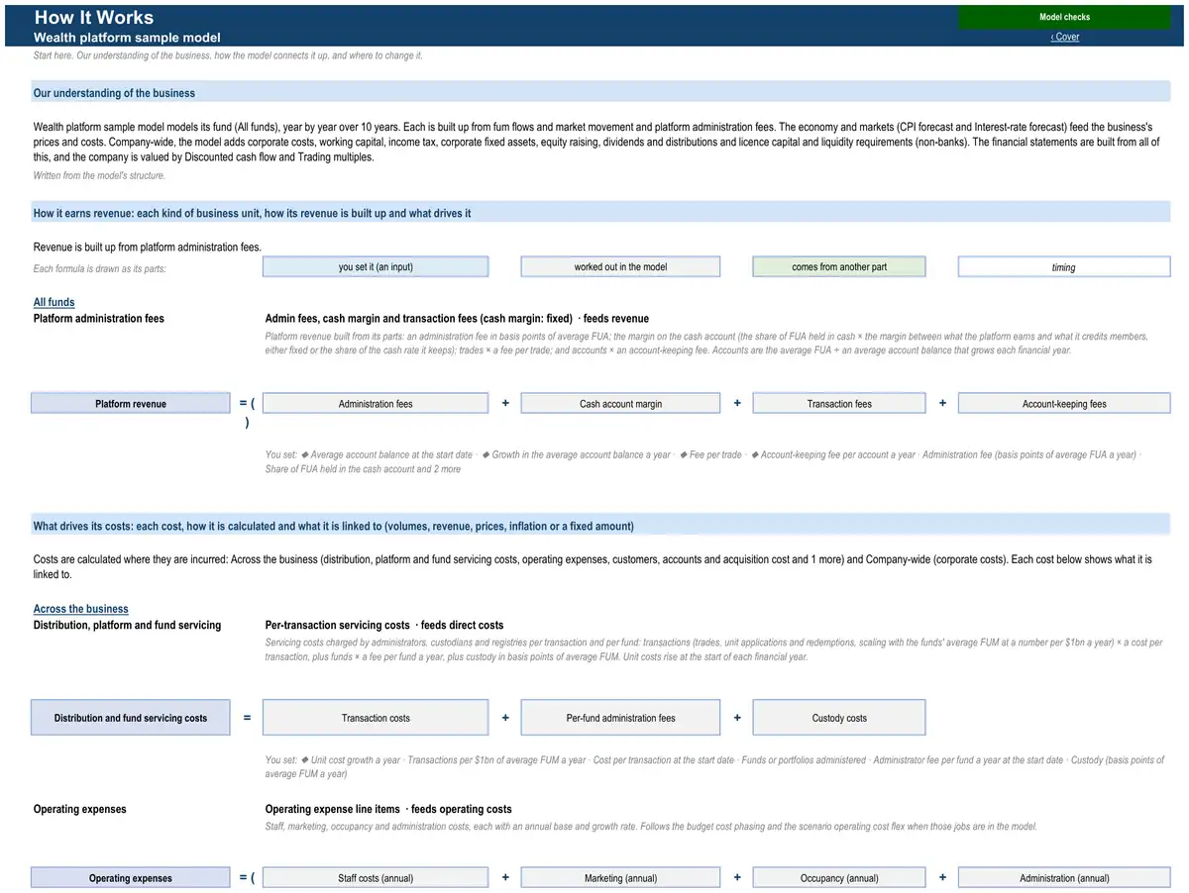The width and height of the screenshot is (1189, 893).
Task: Click the Transaction fees box
Action: [x=839, y=403]
